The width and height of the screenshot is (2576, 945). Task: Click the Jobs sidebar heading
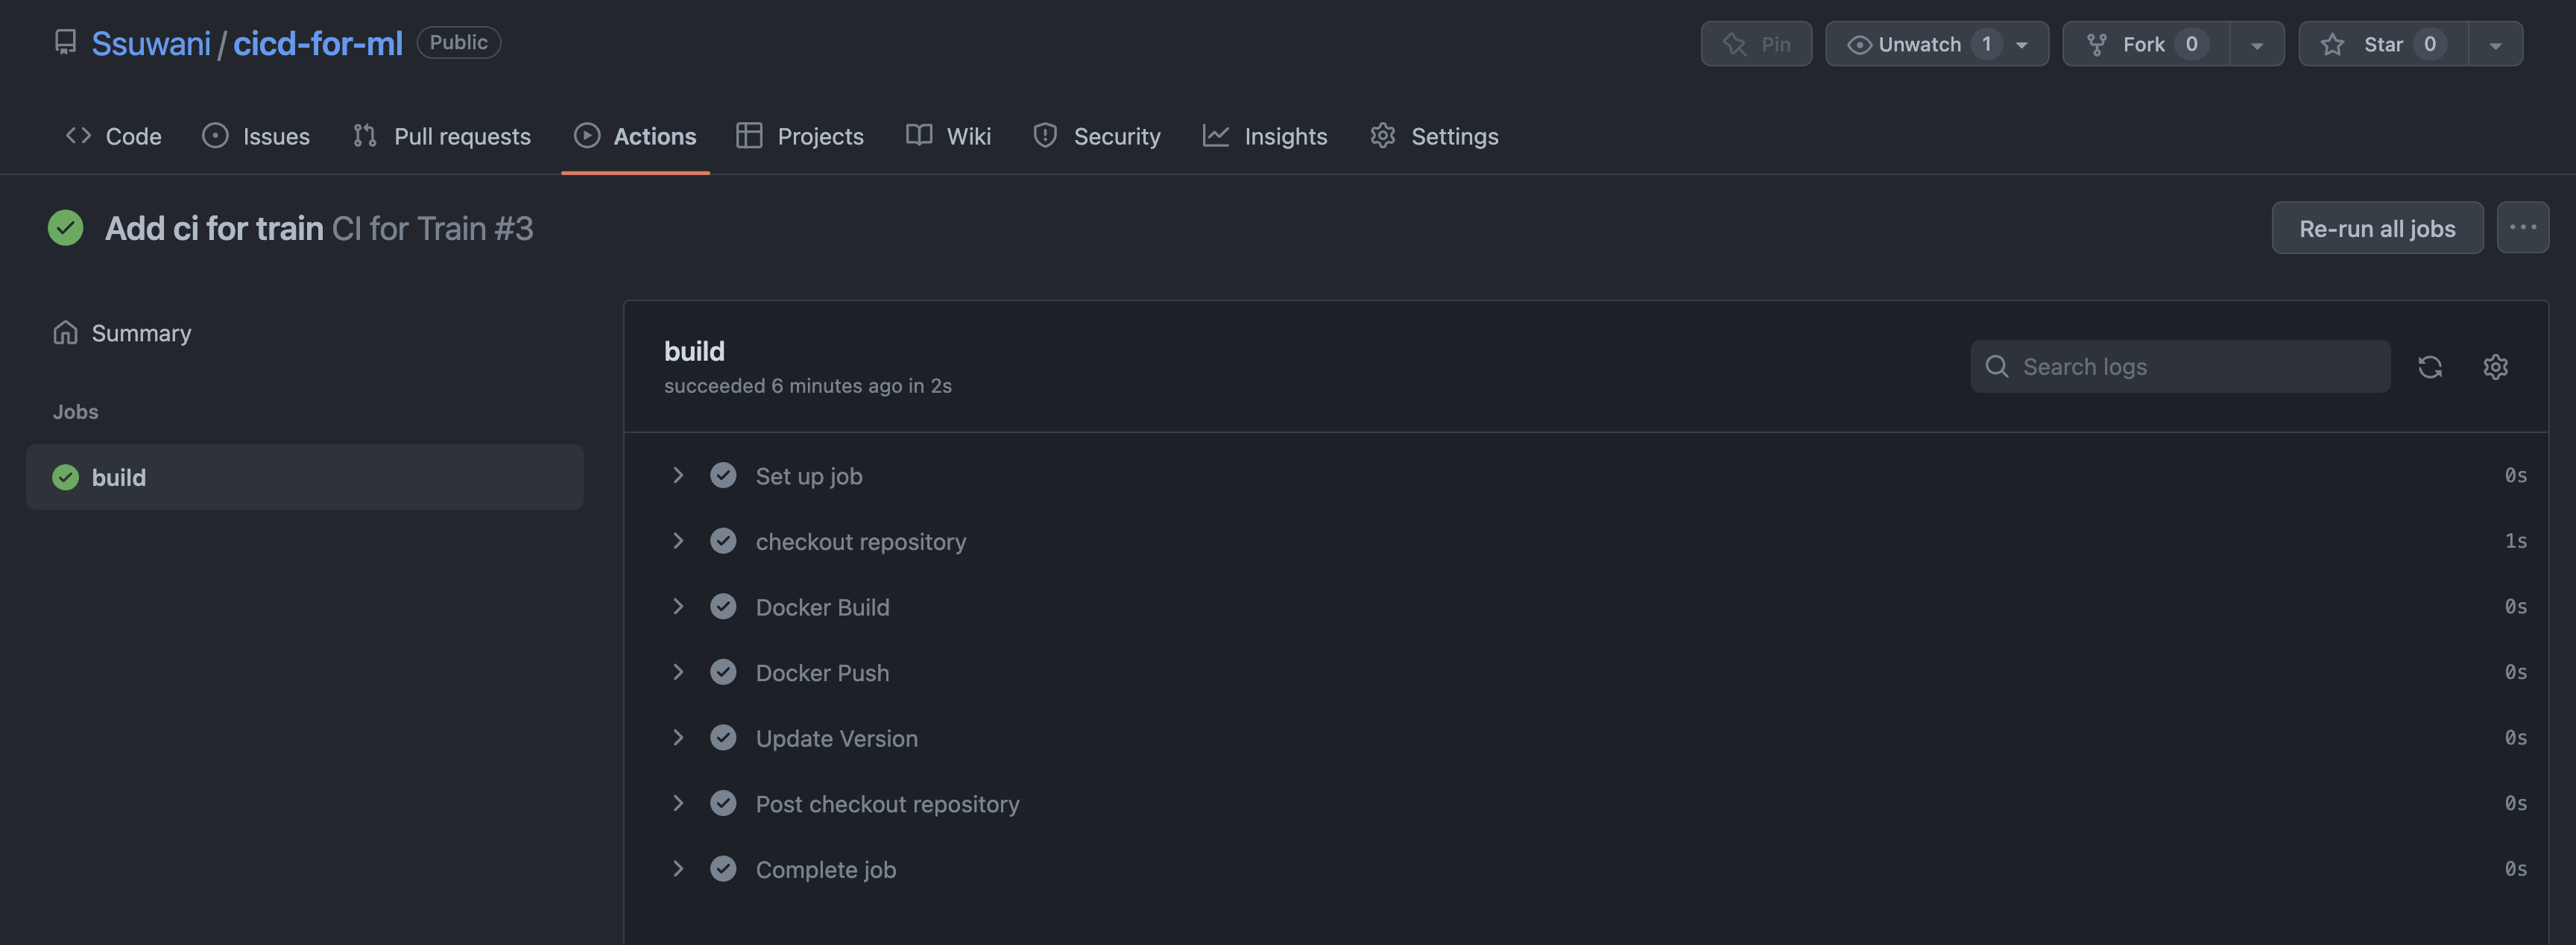75,412
